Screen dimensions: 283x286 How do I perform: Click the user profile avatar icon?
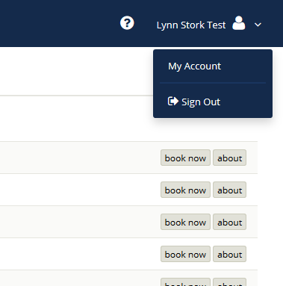(x=239, y=23)
